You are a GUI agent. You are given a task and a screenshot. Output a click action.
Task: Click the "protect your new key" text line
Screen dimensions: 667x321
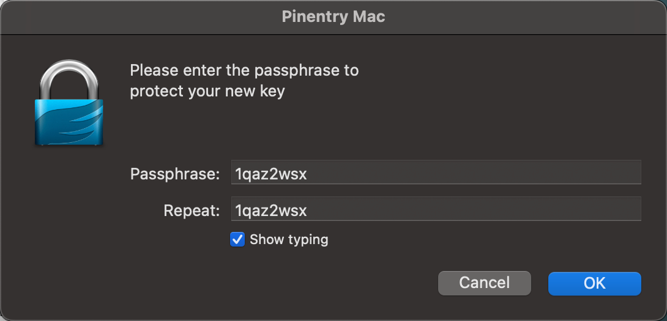[x=207, y=92]
